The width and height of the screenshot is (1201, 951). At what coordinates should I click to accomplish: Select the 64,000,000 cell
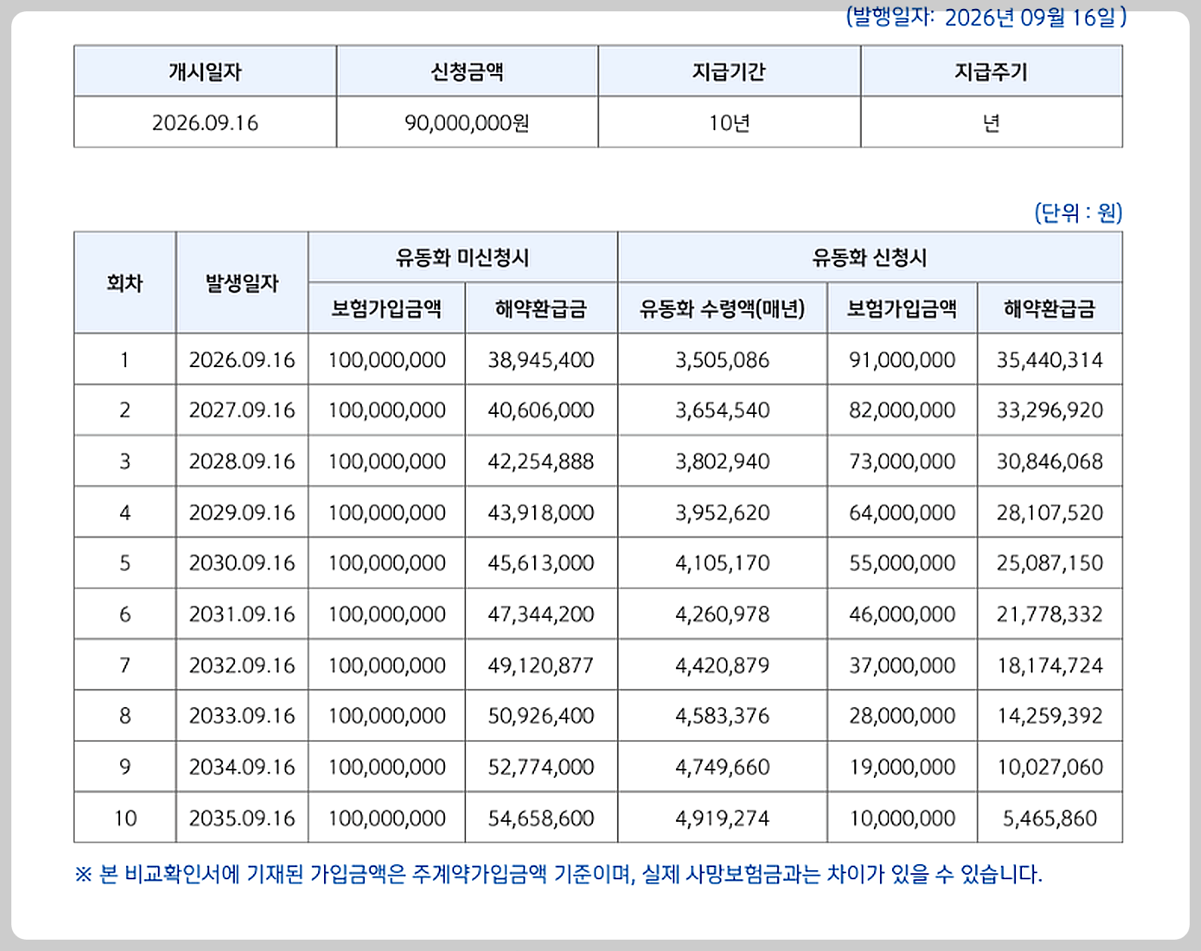(902, 513)
